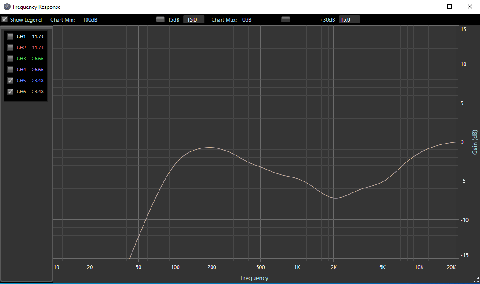Disable the checked CH5 checkbox
Screen dimensions: 480x284
point(10,81)
